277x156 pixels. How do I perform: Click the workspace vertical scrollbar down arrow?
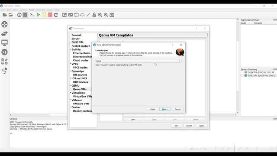tap(238, 112)
